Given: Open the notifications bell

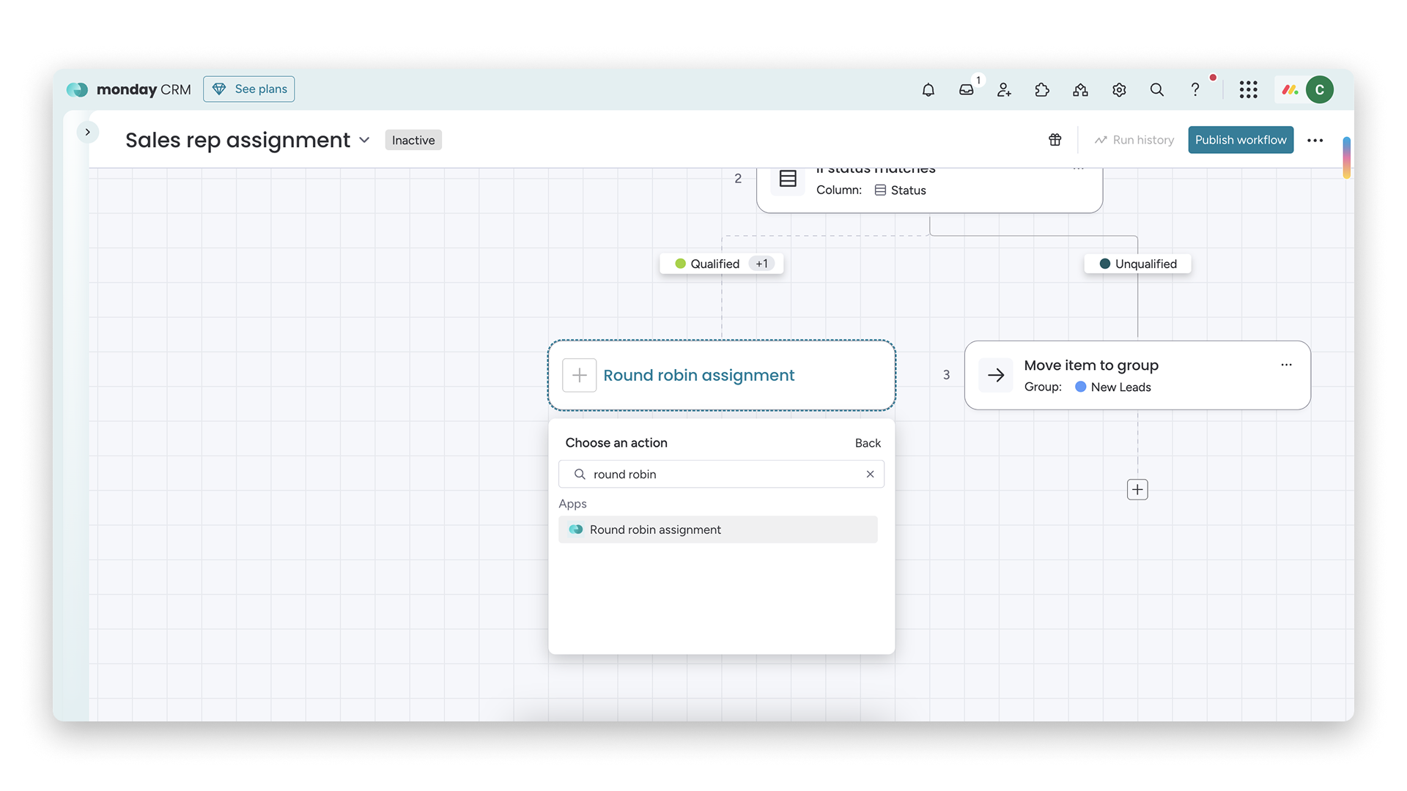Looking at the screenshot, I should [x=928, y=89].
